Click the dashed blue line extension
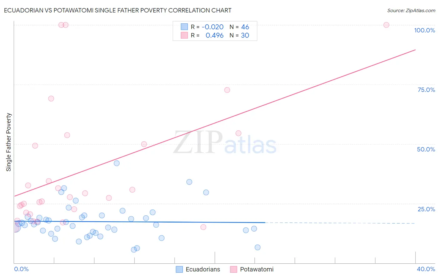Image resolution: width=439 pixels, height=278 pixels. (x=340, y=223)
